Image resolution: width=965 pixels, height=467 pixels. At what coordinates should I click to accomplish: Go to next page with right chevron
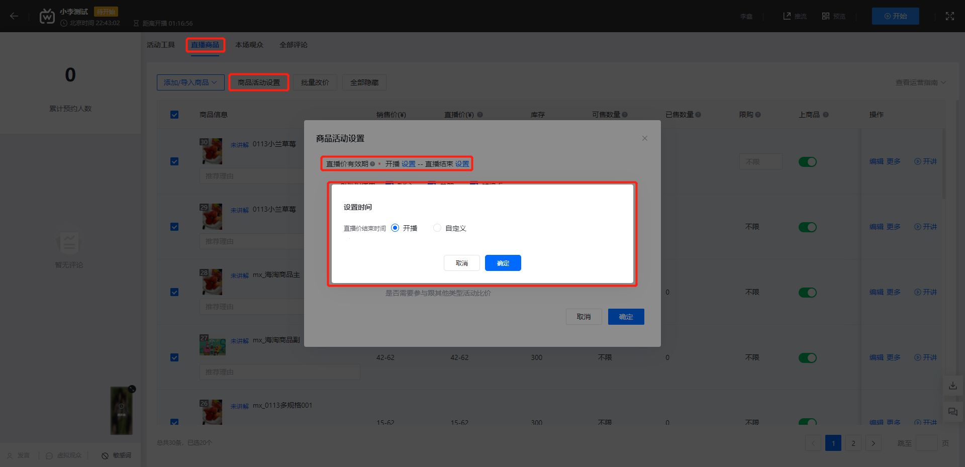(874, 443)
